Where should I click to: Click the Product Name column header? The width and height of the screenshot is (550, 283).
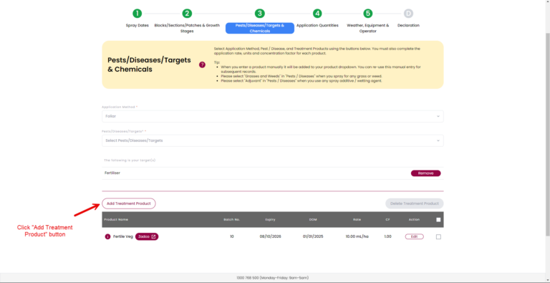tap(116, 219)
